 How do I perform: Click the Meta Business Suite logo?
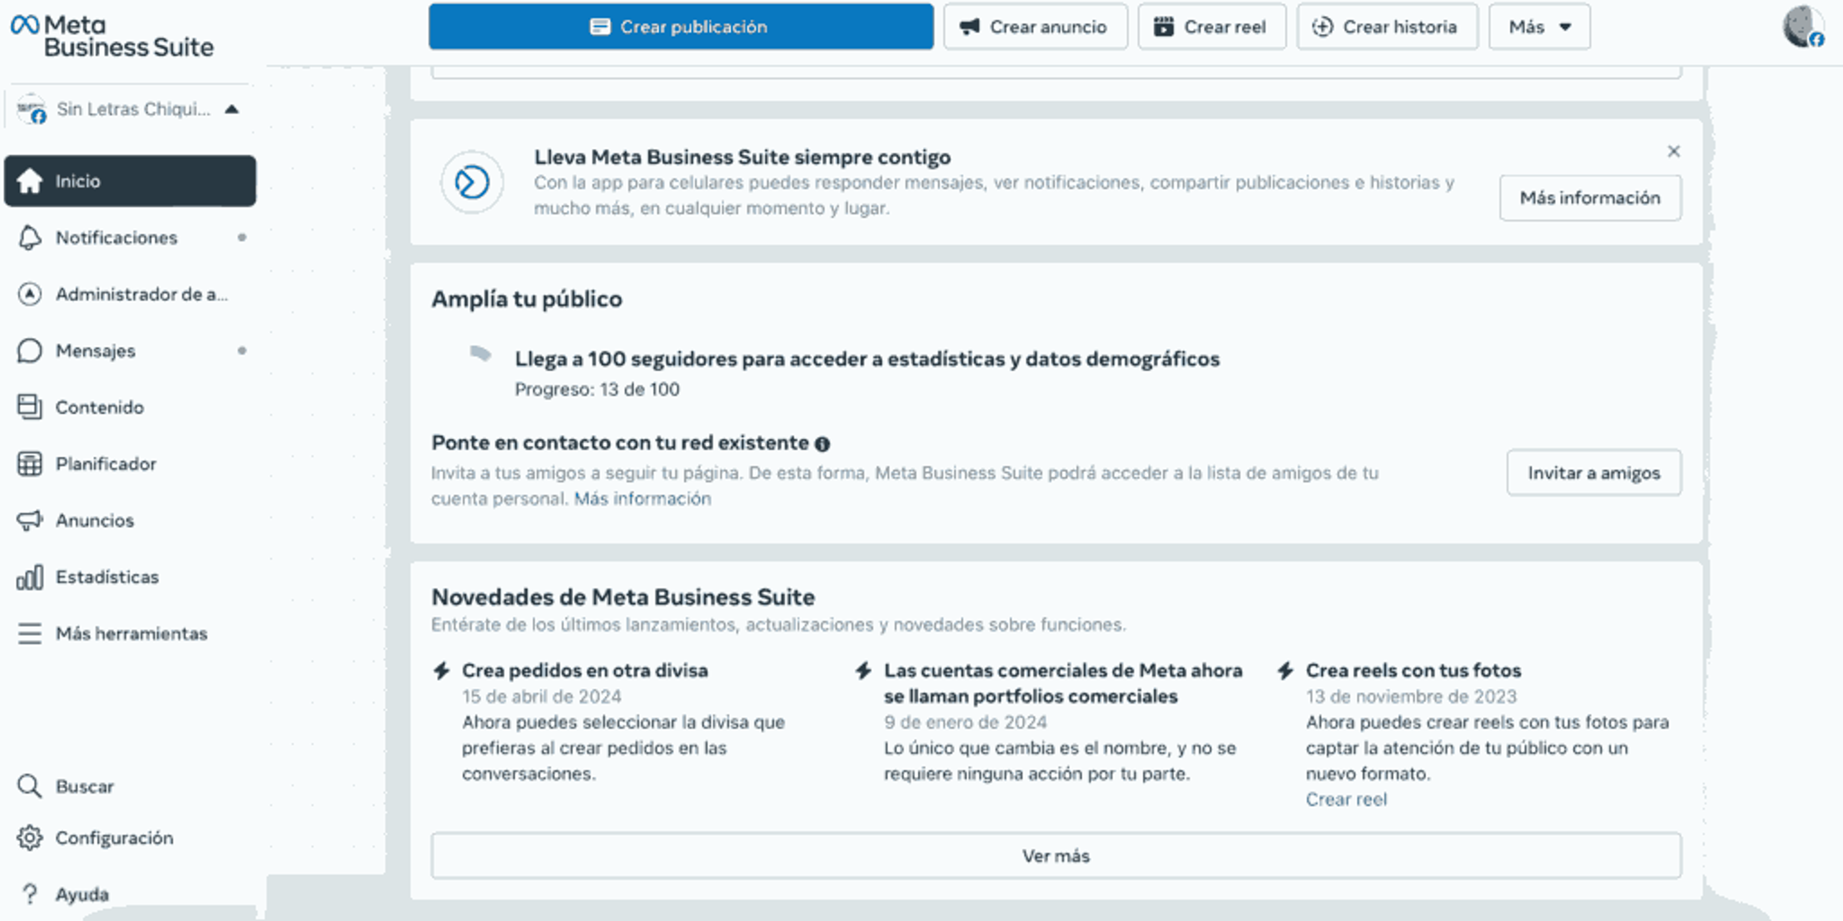(x=112, y=36)
